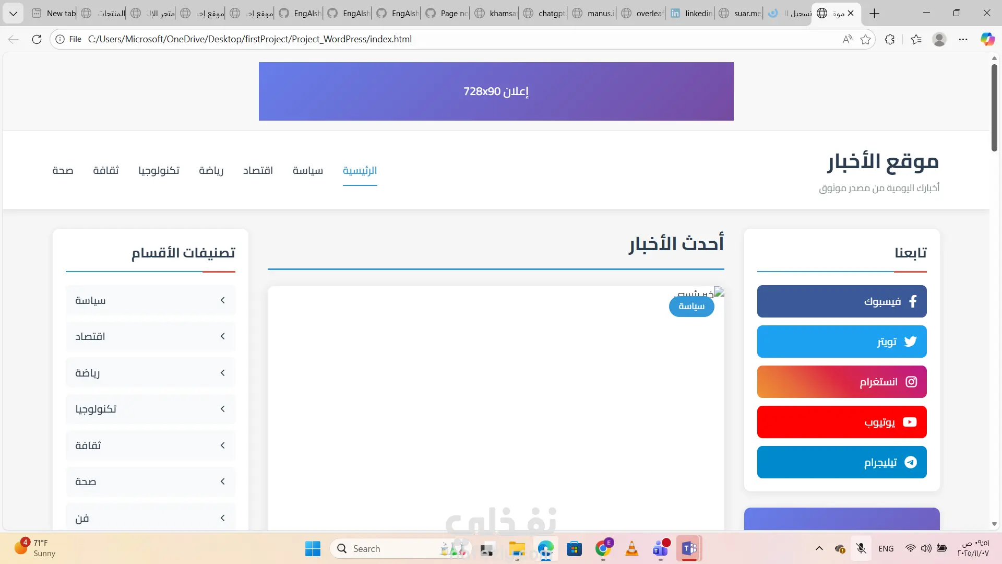1002x564 pixels.
Task: Click the سياسة badge on news card
Action: tap(691, 307)
